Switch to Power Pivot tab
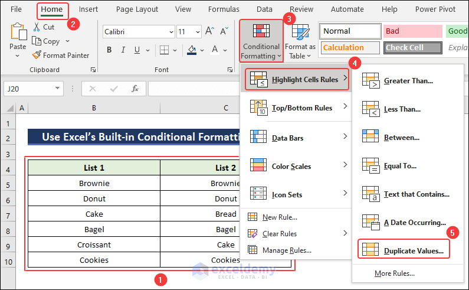Image resolution: width=469 pixels, height=290 pixels. [435, 9]
